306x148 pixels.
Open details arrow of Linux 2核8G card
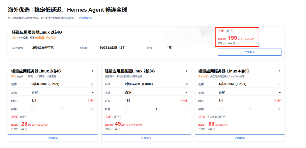click(x=186, y=71)
